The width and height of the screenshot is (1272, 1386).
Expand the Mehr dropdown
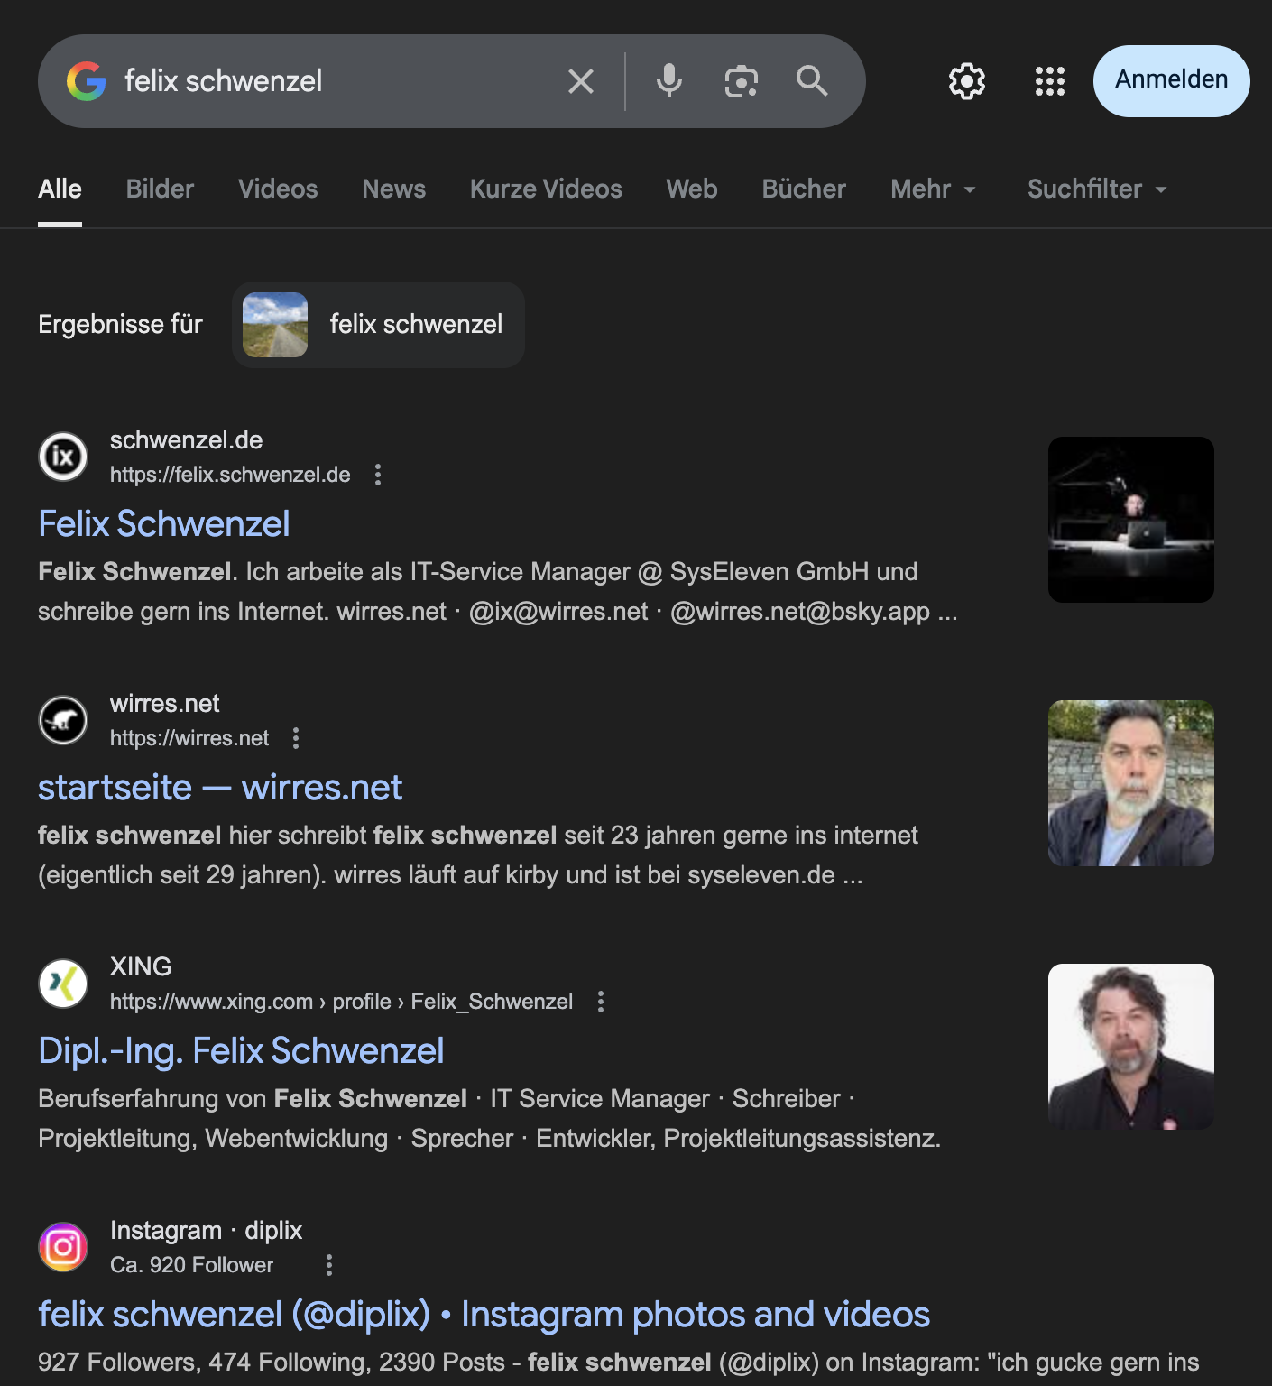[x=933, y=189]
